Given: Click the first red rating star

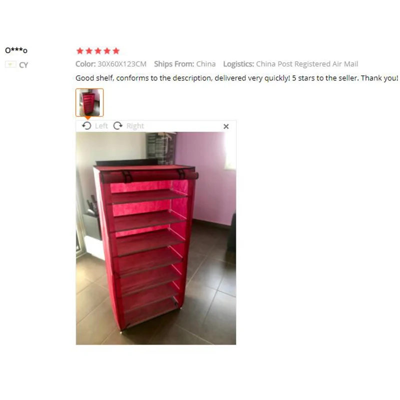Looking at the screenshot, I should click(80, 51).
